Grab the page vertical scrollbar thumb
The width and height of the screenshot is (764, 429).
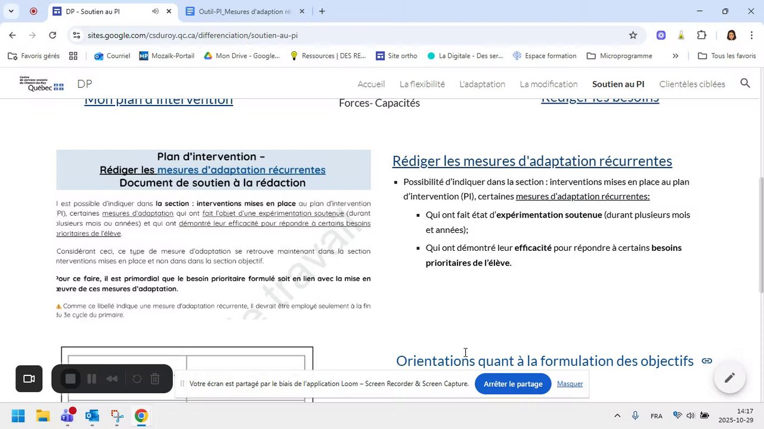pos(760,234)
